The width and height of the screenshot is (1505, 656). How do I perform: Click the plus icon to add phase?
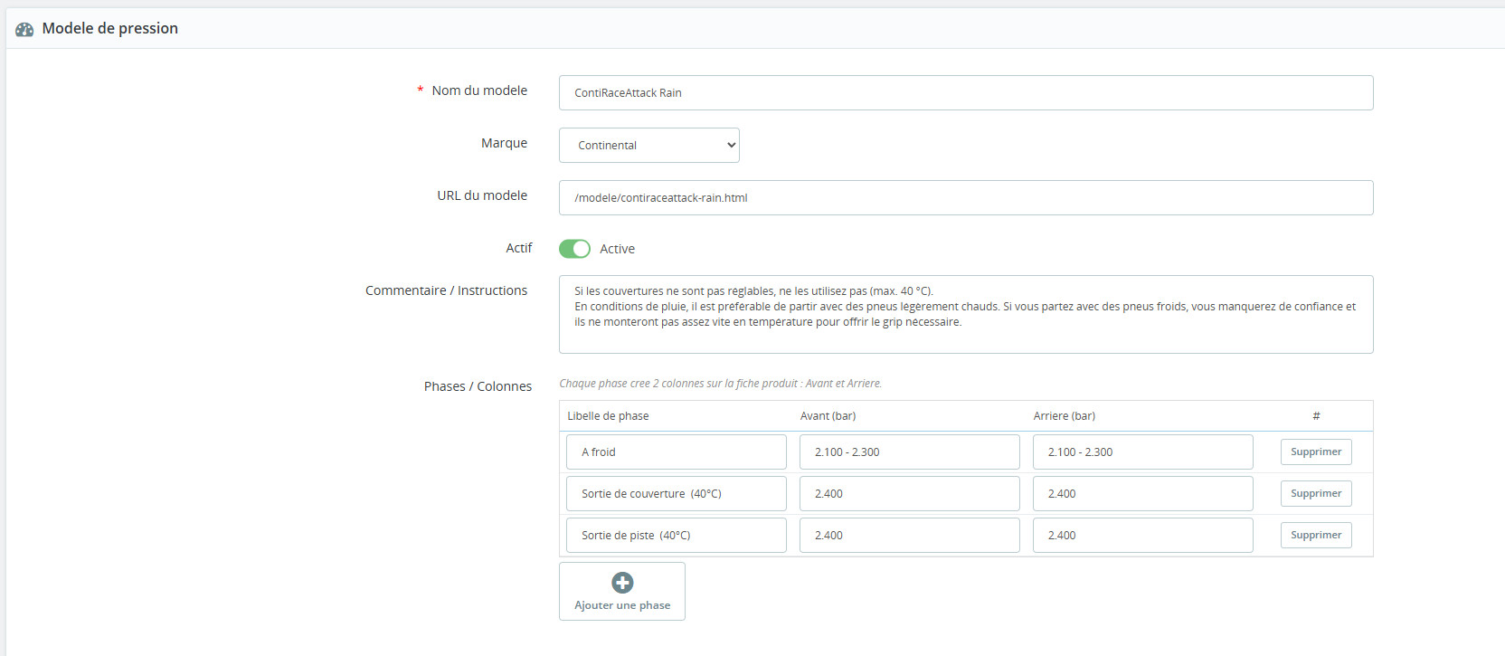click(x=622, y=583)
